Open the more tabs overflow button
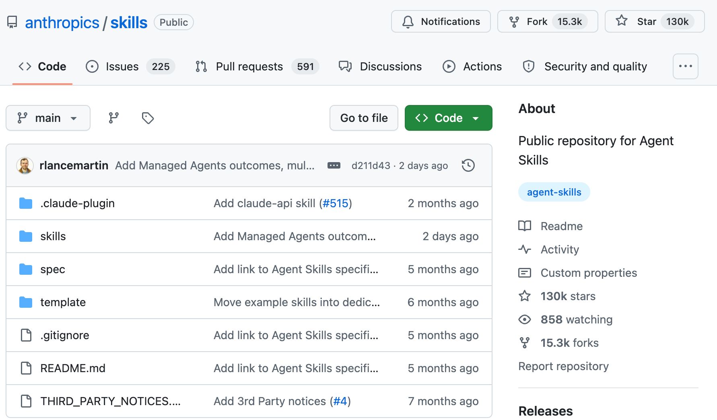The width and height of the screenshot is (717, 420). [686, 66]
